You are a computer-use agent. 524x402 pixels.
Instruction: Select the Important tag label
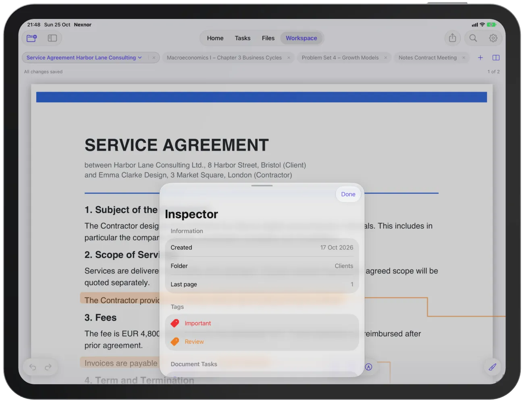point(198,323)
